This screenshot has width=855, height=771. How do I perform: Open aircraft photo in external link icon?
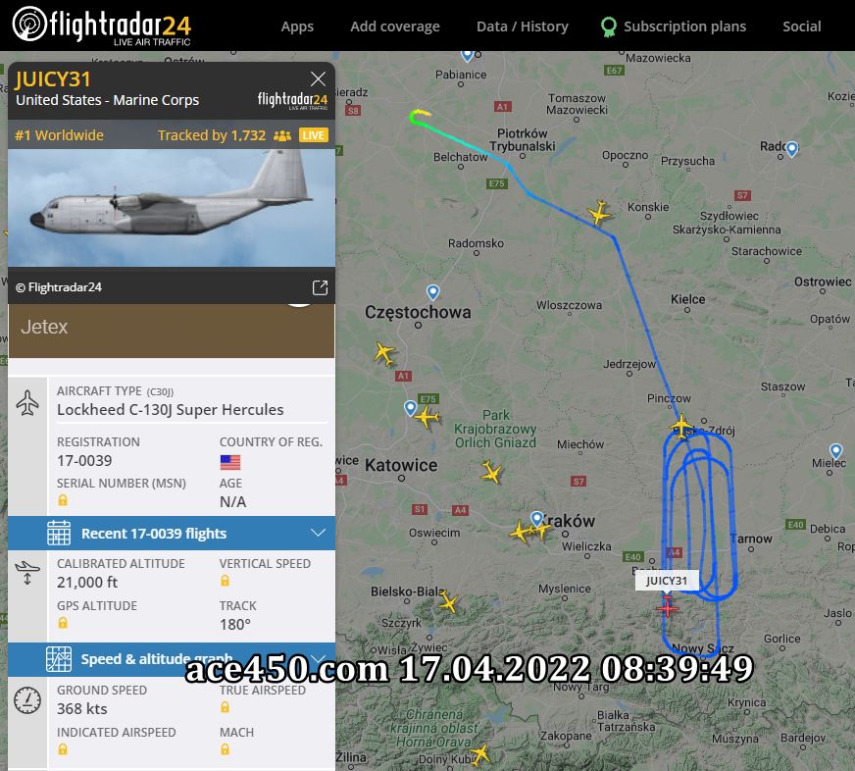[x=320, y=287]
